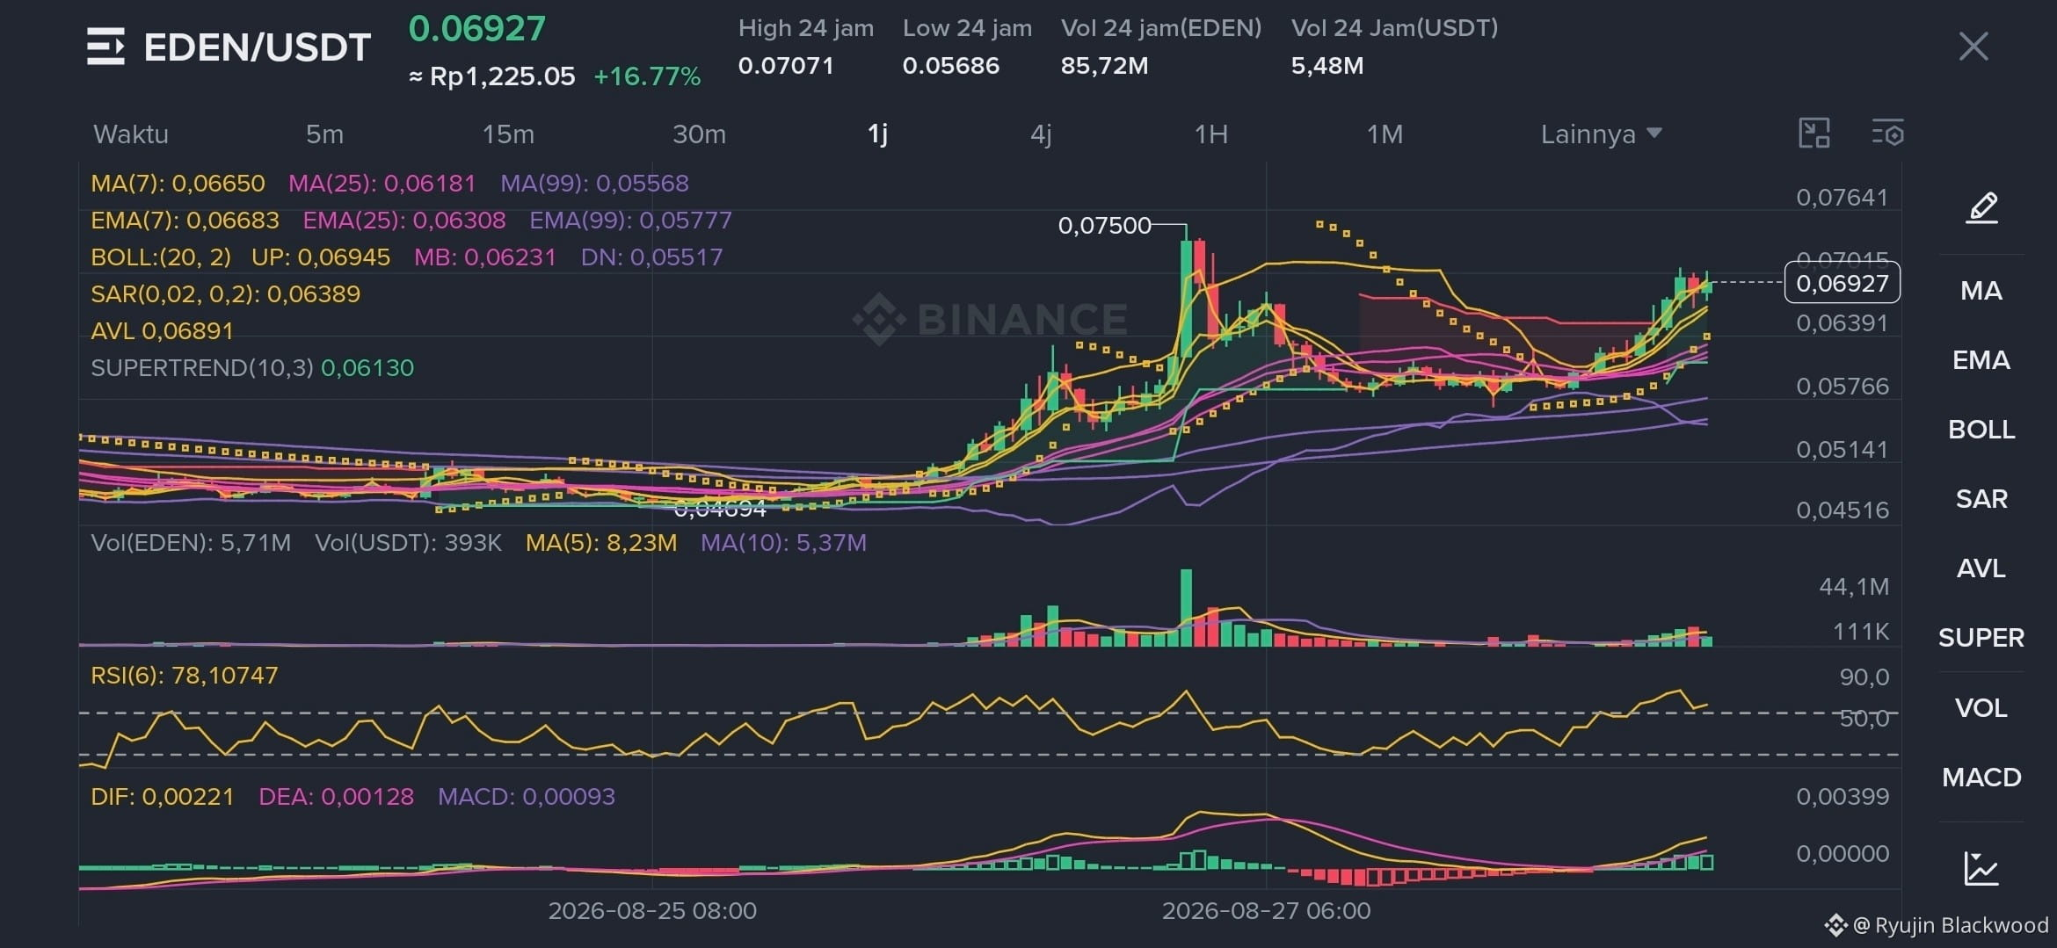Click the MA(7): 0,06650 legend
Screen dimensions: 2057x948
tap(178, 184)
